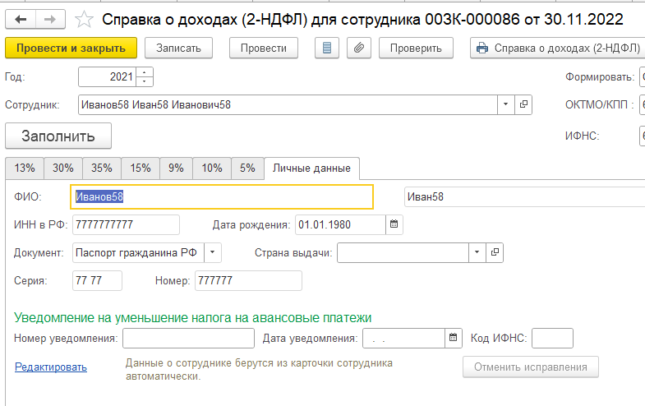Click the Уведомление на уменьшение налога heading
This screenshot has height=406, width=645.
pos(192,317)
